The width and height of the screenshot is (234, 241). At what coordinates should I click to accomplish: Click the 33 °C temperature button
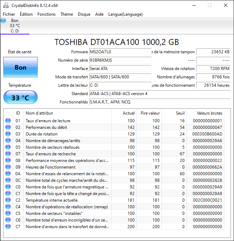point(20,98)
